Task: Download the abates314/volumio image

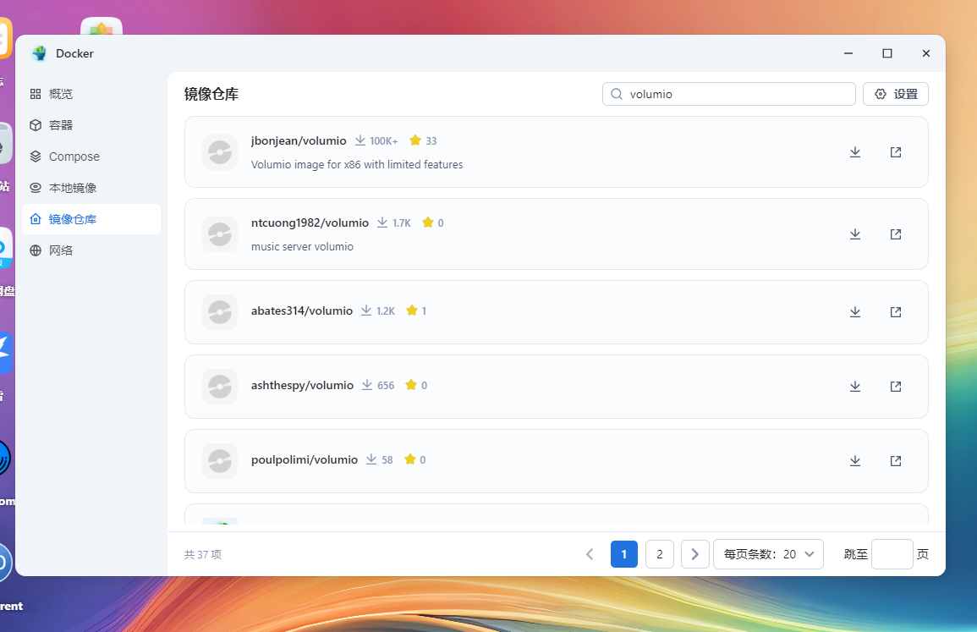Action: 855,311
